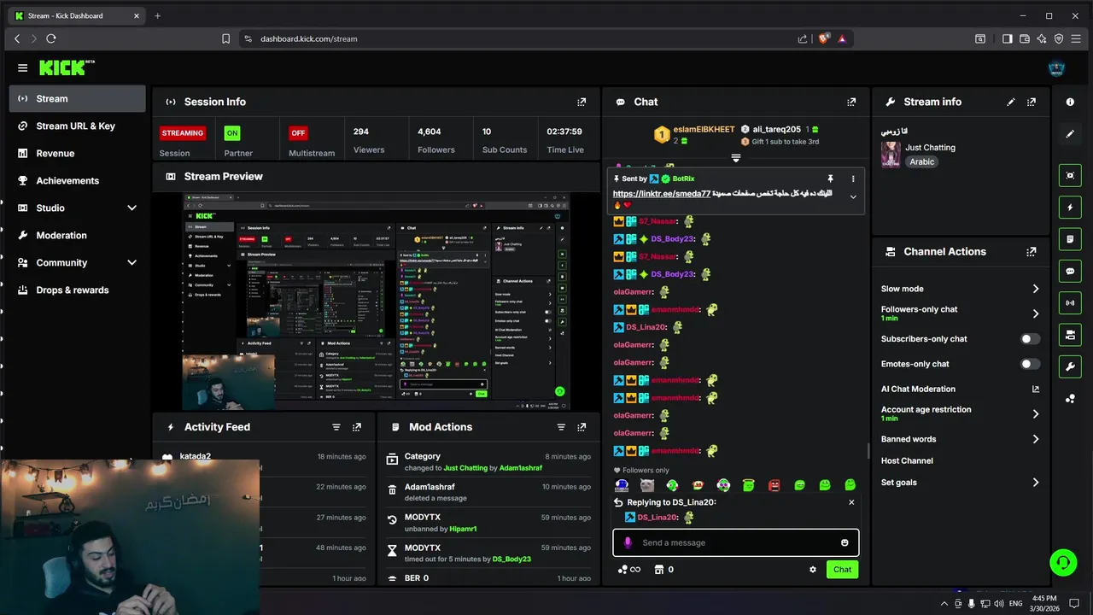
Task: Open a new browser tab
Action: click(157, 15)
